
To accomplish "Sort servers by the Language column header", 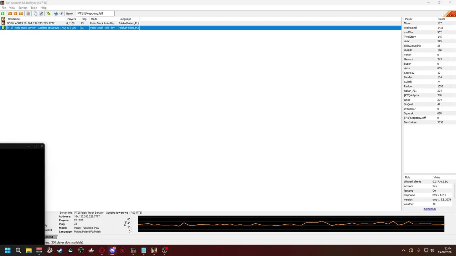I will point(128,19).
